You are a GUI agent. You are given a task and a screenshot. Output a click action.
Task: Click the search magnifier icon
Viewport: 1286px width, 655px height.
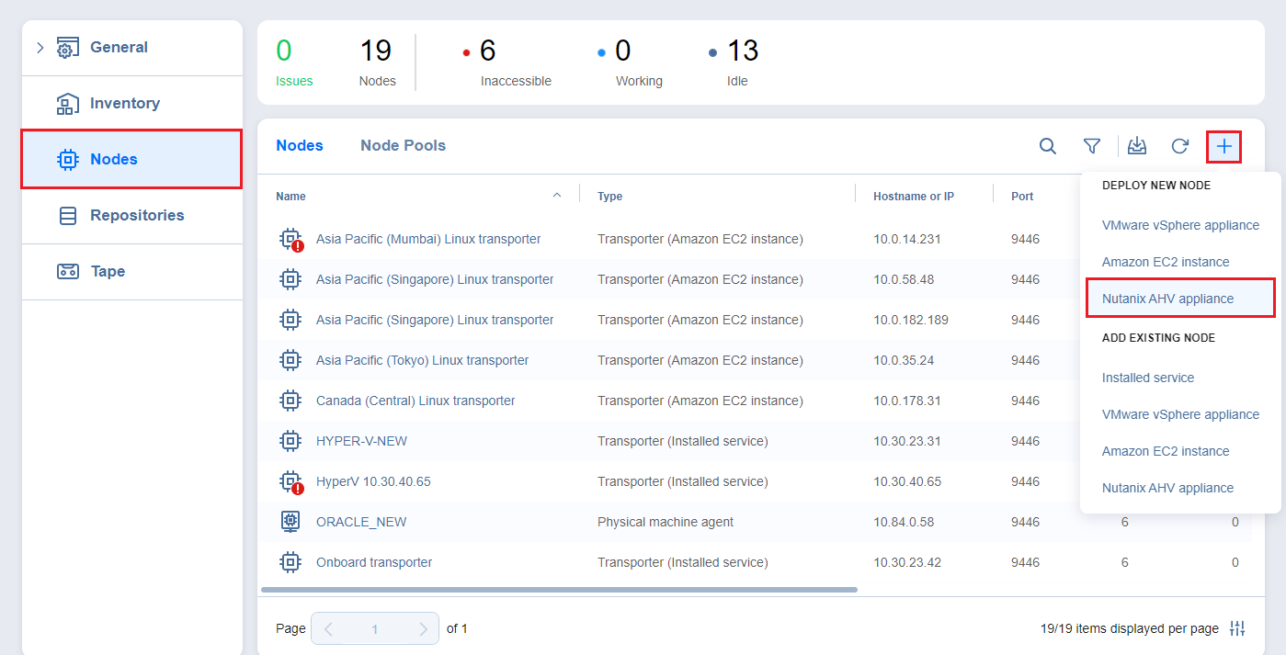point(1048,146)
